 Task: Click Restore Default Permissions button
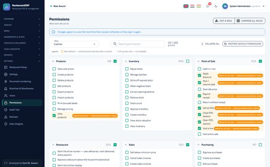point(243,44)
